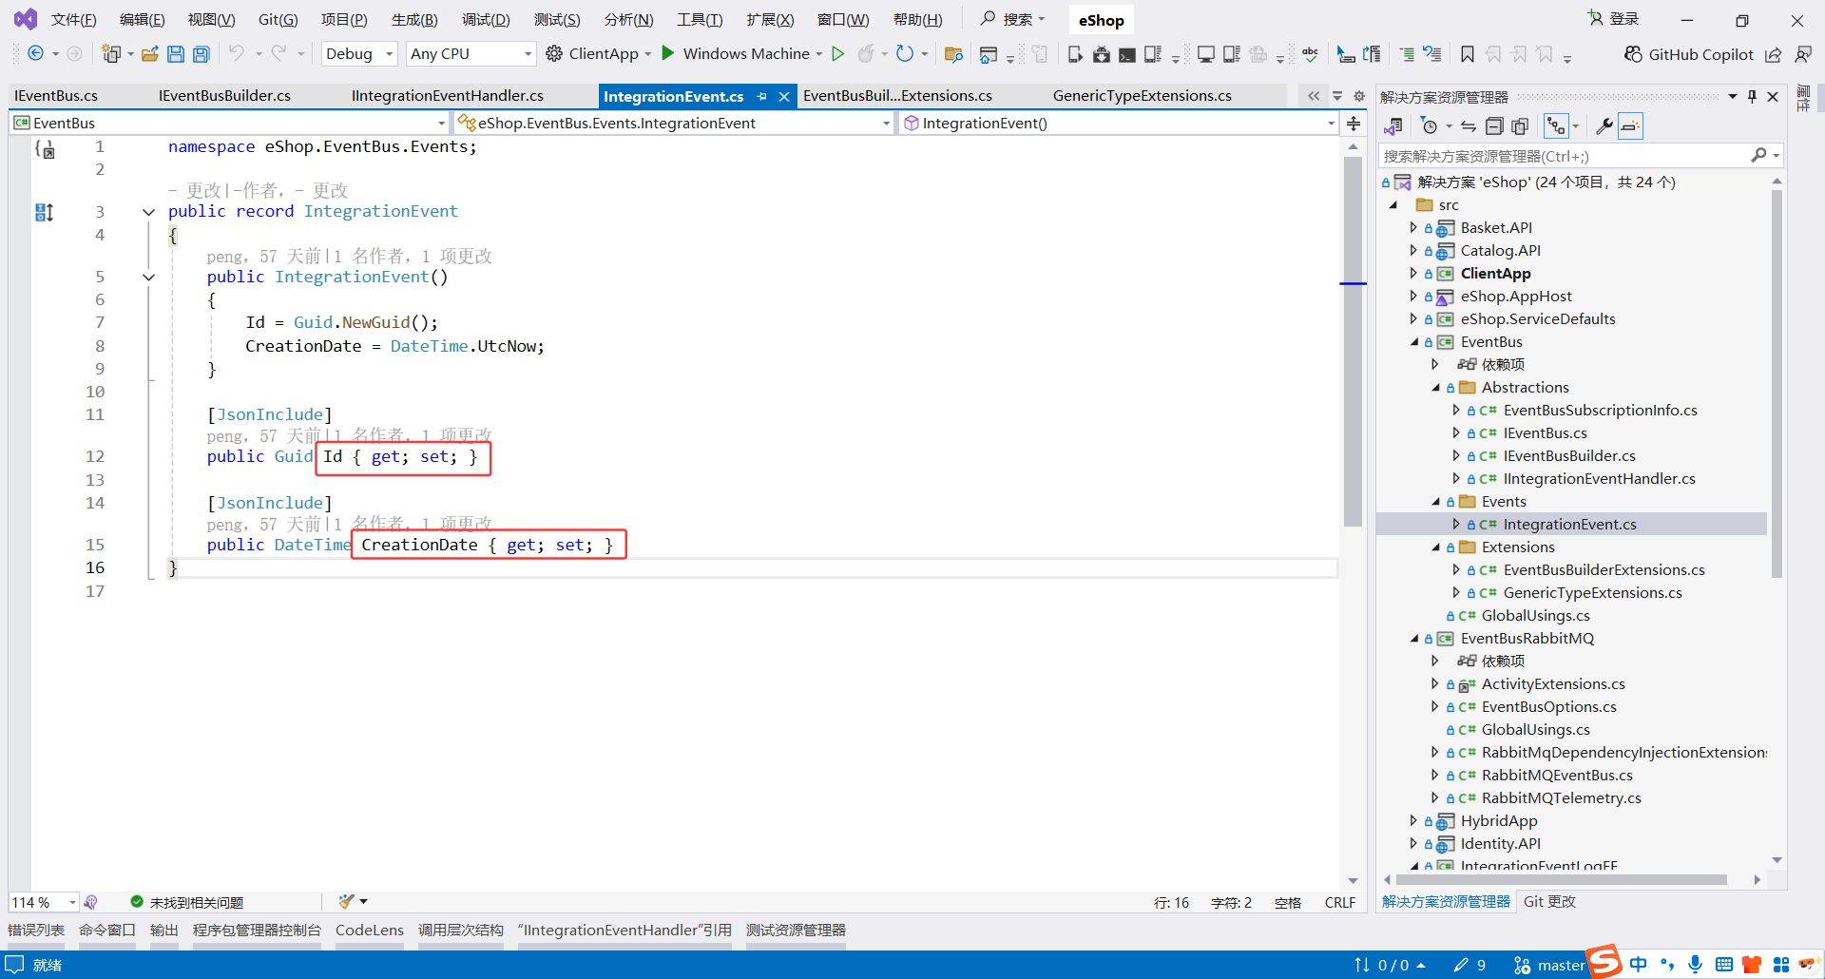
Task: Save the current file with the single-disk icon
Action: pos(176,54)
